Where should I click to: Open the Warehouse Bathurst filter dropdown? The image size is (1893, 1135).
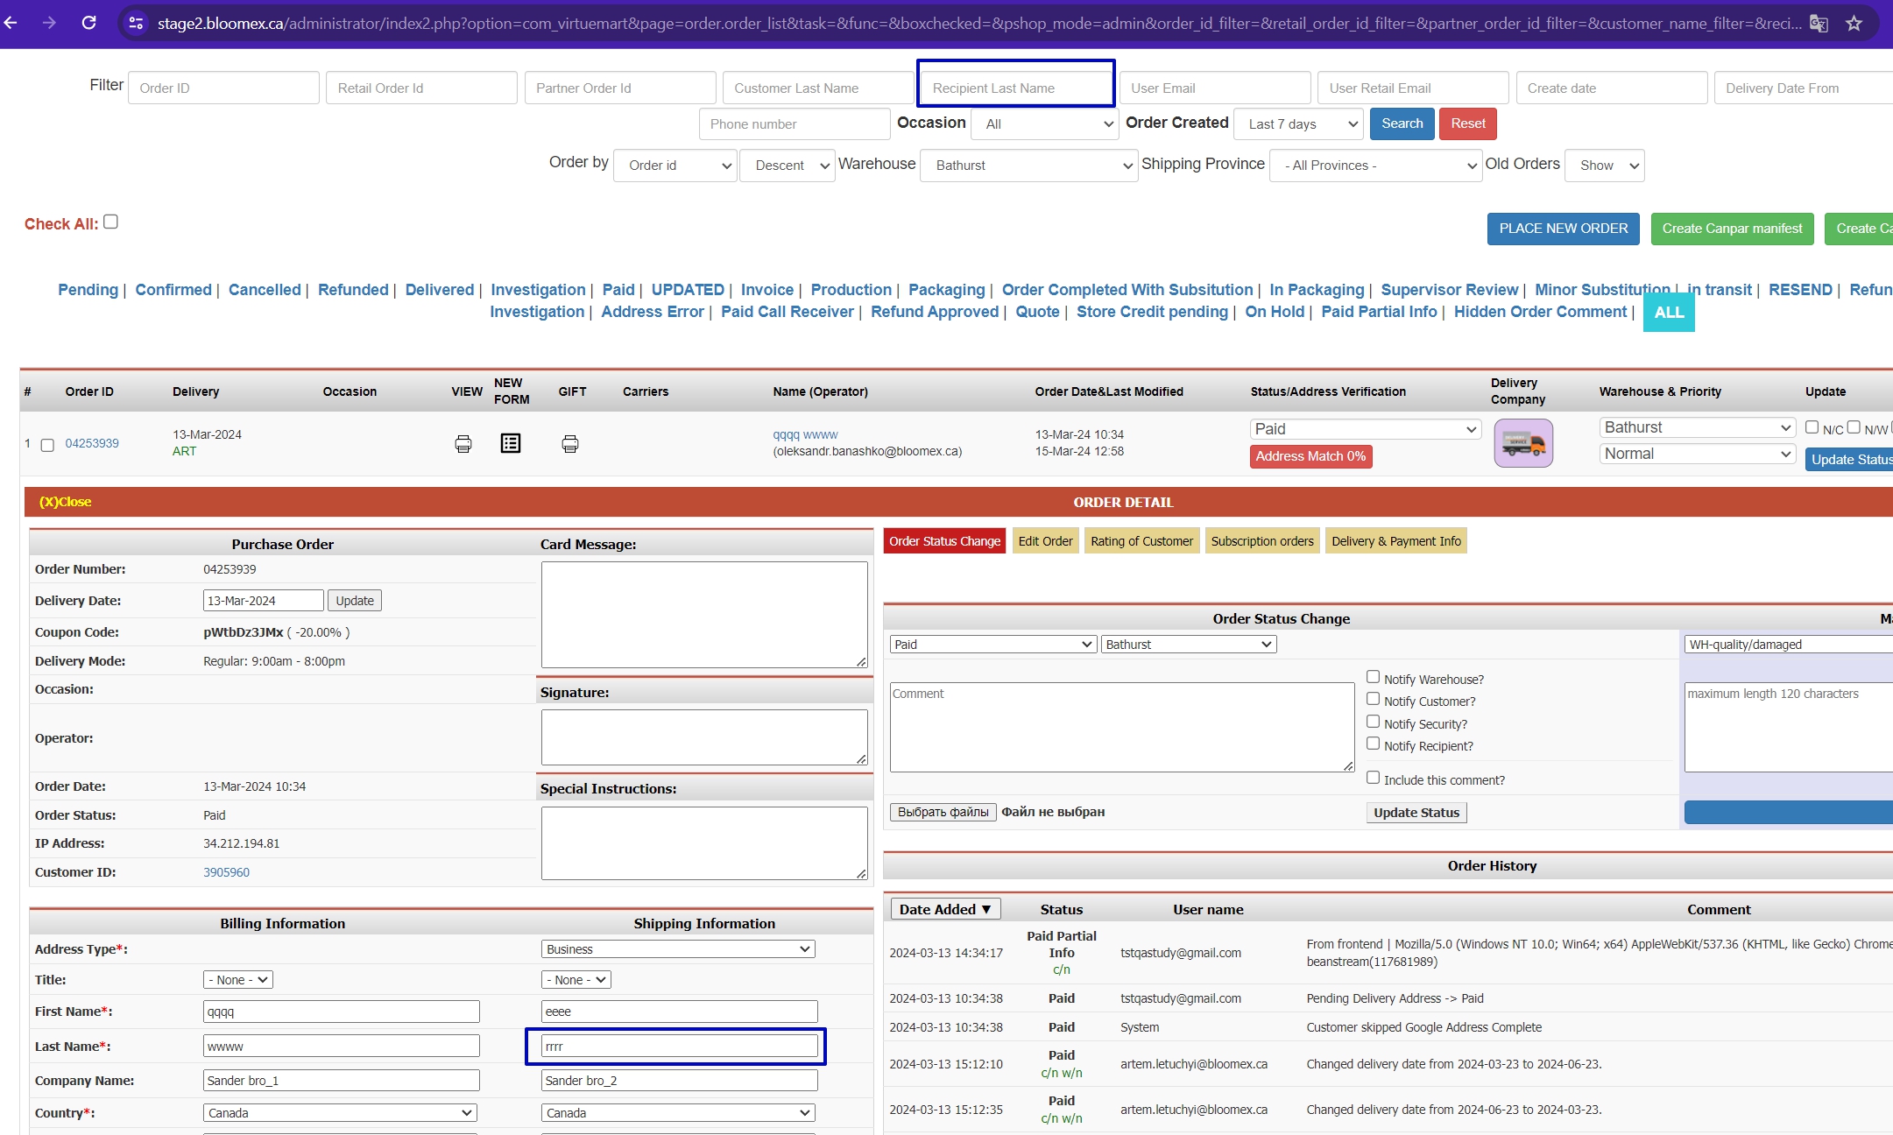pos(1029,166)
